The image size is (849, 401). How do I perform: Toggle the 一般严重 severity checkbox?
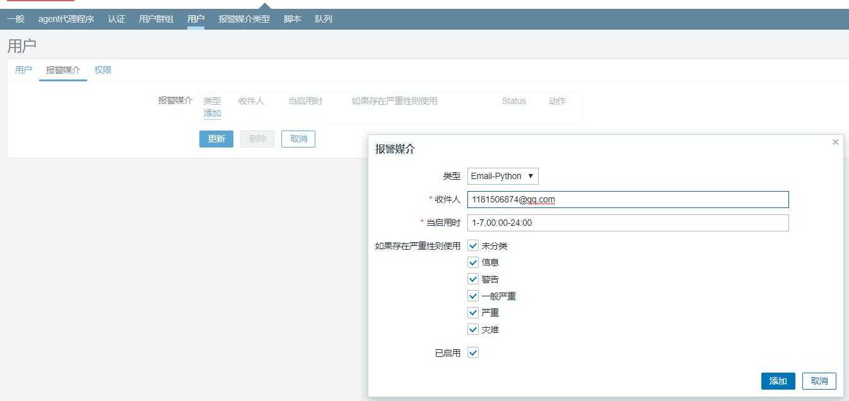pyautogui.click(x=473, y=296)
